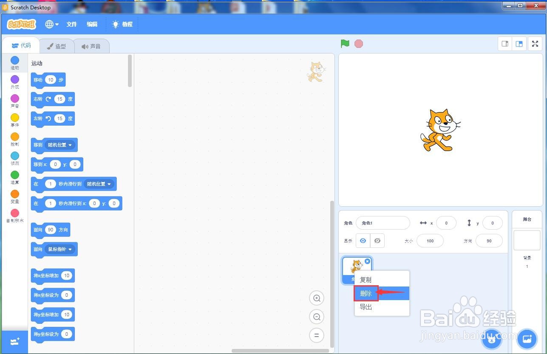Click the choose a backdrop button

click(x=527, y=339)
